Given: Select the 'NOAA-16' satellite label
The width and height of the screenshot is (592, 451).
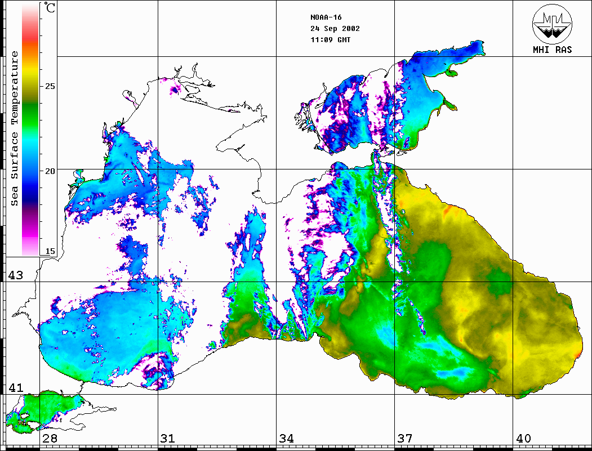Looking at the screenshot, I should pyautogui.click(x=326, y=17).
